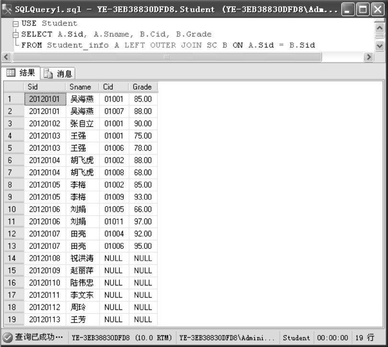Image resolution: width=388 pixels, height=347 pixels.
Task: Click the 查询已成功 status message
Action: coord(39,337)
